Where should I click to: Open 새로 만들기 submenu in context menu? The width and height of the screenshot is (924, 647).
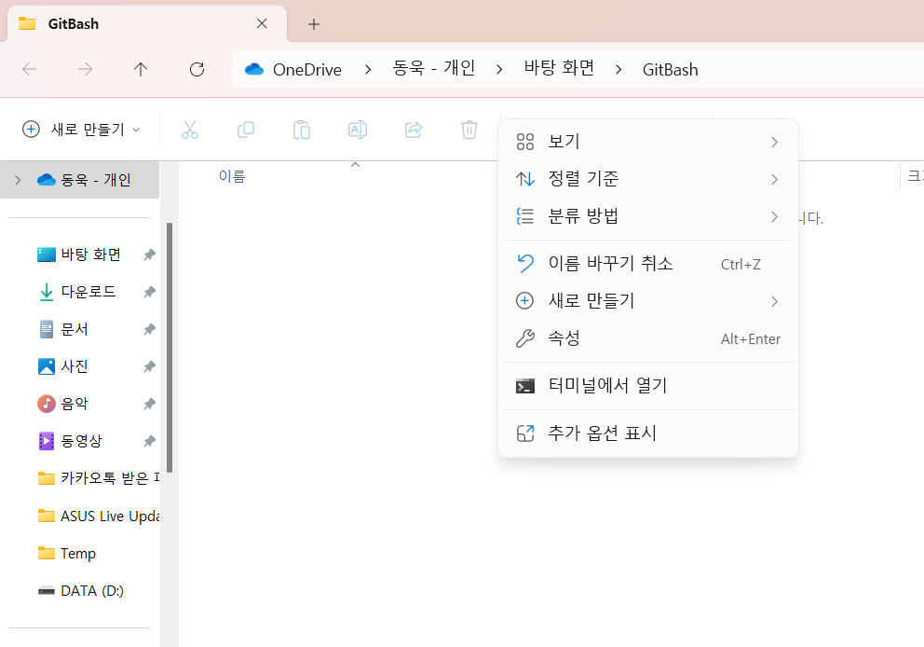click(x=648, y=301)
